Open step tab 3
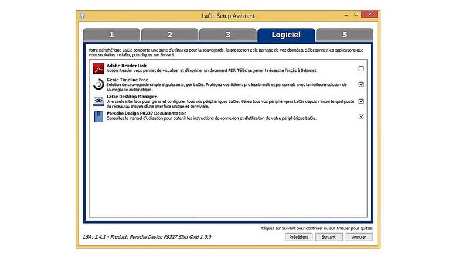The height and width of the screenshot is (264, 469). (227, 35)
